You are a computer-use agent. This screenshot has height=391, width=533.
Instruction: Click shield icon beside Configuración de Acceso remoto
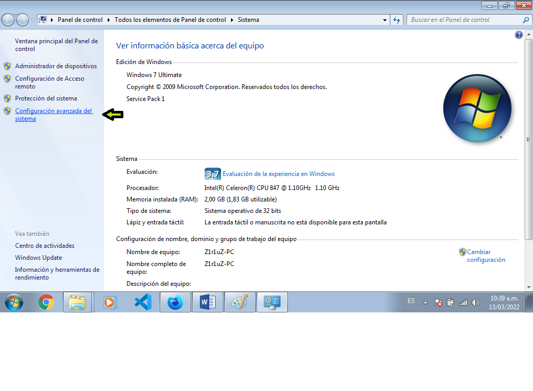point(7,79)
